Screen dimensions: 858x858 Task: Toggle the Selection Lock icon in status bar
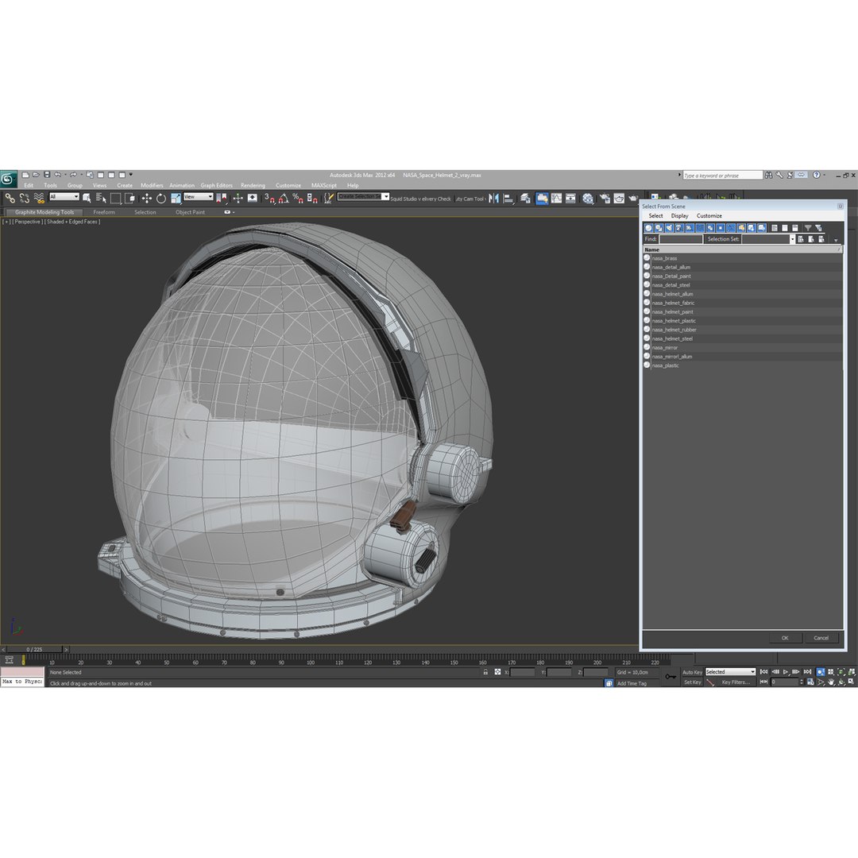(485, 672)
